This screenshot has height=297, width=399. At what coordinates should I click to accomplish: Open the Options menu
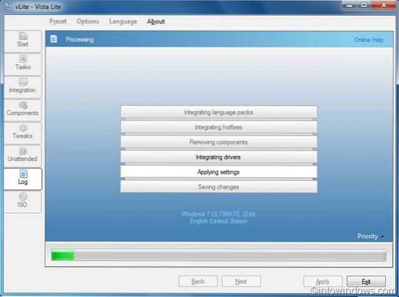click(x=88, y=21)
